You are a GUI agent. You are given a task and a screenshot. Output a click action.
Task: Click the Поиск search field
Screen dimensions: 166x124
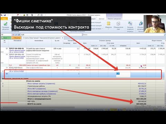pos(123,34)
